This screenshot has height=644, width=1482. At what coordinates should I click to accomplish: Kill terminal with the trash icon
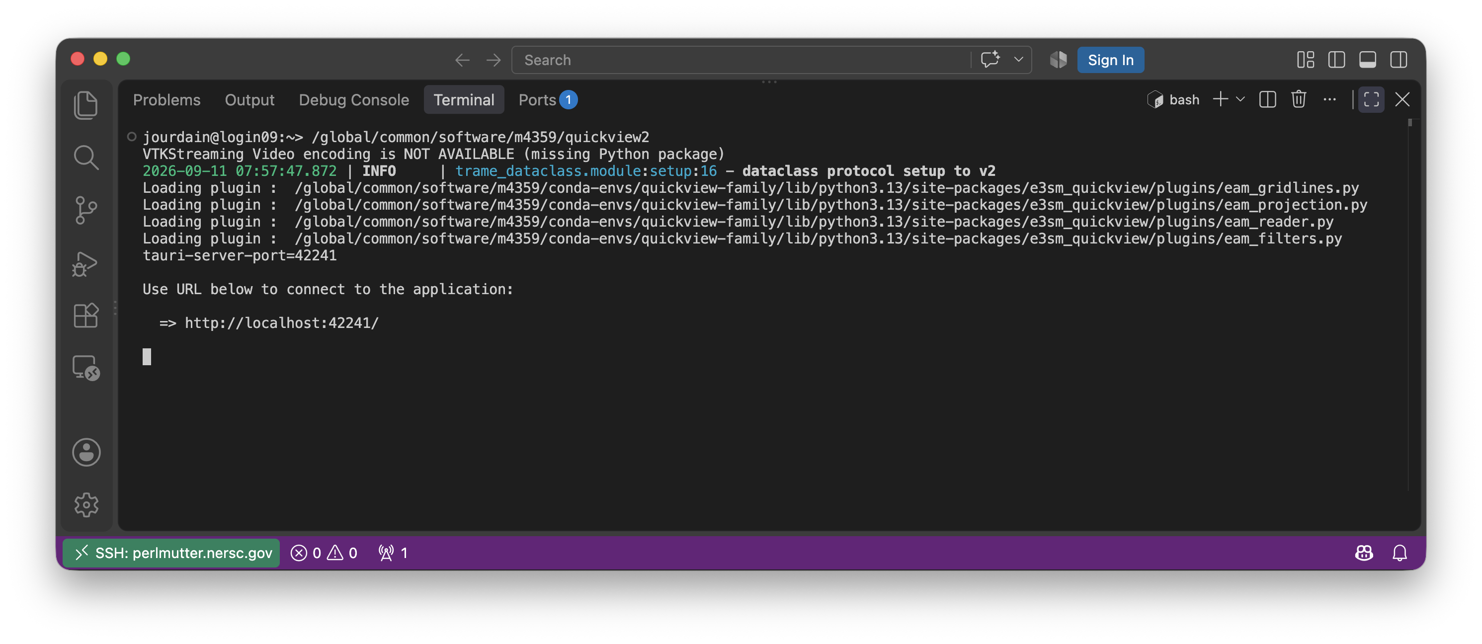pos(1299,99)
